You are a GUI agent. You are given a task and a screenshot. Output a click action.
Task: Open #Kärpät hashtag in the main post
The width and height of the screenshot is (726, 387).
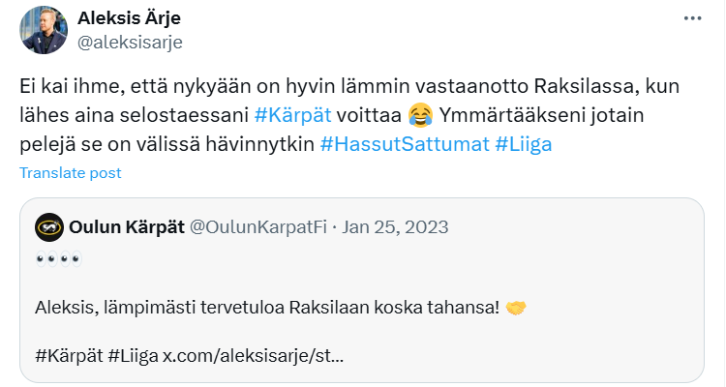293,115
